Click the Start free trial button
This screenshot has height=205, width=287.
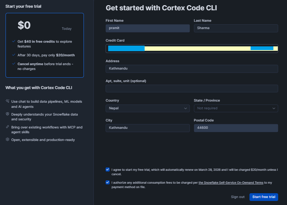coord(263,197)
